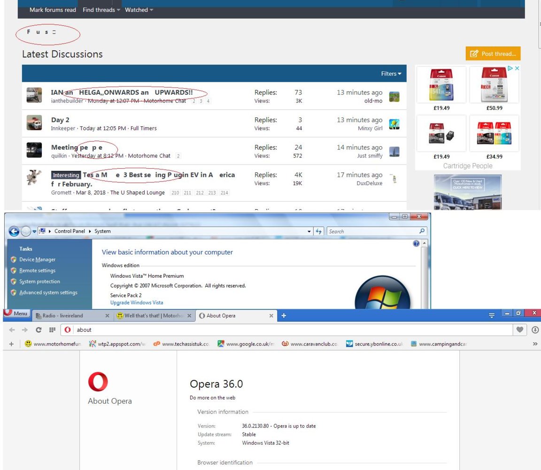The height and width of the screenshot is (470, 541).
Task: Open the www.motorhomefun bookmark
Action: [x=53, y=344]
